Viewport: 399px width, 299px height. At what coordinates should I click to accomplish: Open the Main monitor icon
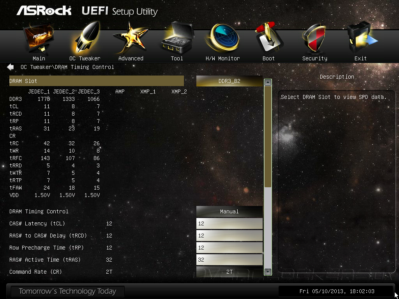(39, 38)
